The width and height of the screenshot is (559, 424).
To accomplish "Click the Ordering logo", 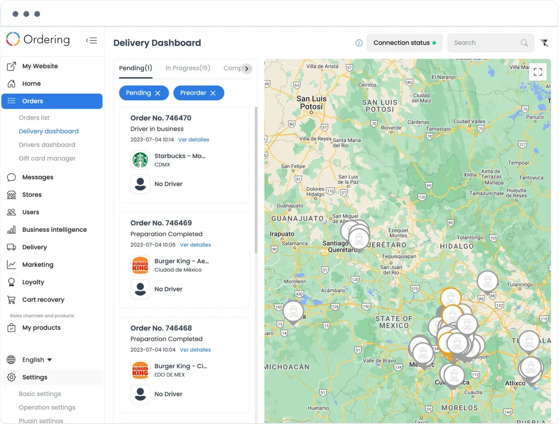I will pos(38,39).
